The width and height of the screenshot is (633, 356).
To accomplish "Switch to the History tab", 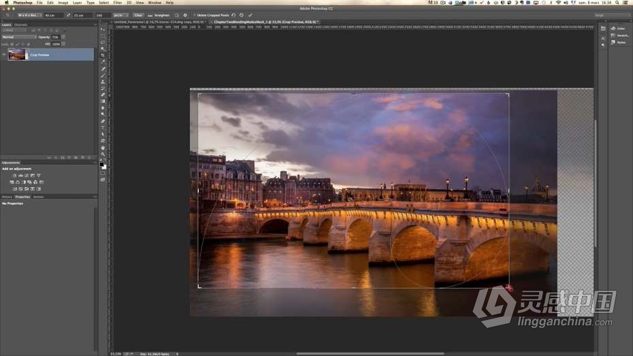I will tap(7, 197).
